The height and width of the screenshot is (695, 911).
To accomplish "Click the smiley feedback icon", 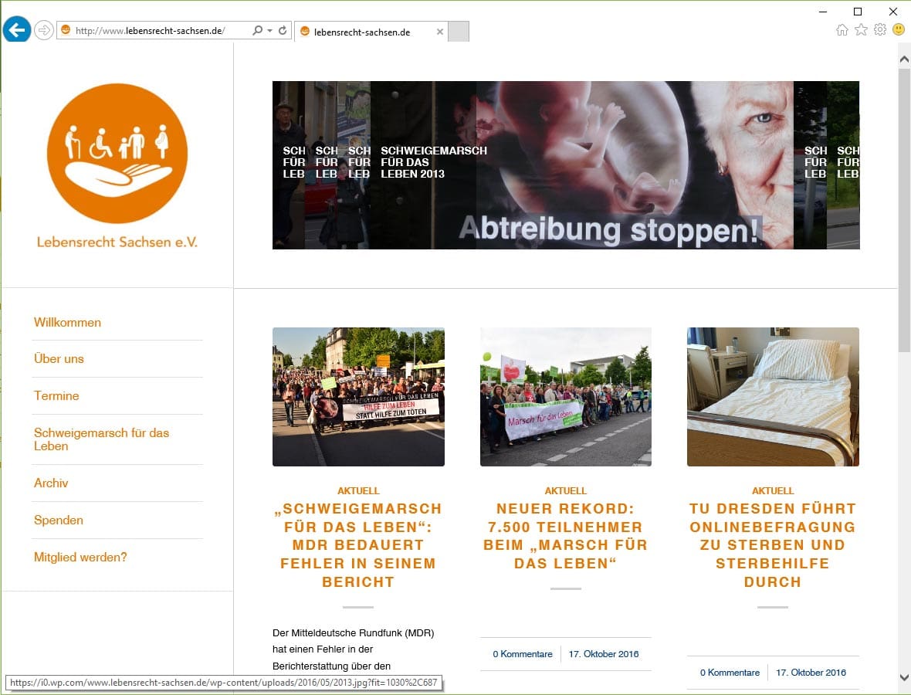I will 899,30.
